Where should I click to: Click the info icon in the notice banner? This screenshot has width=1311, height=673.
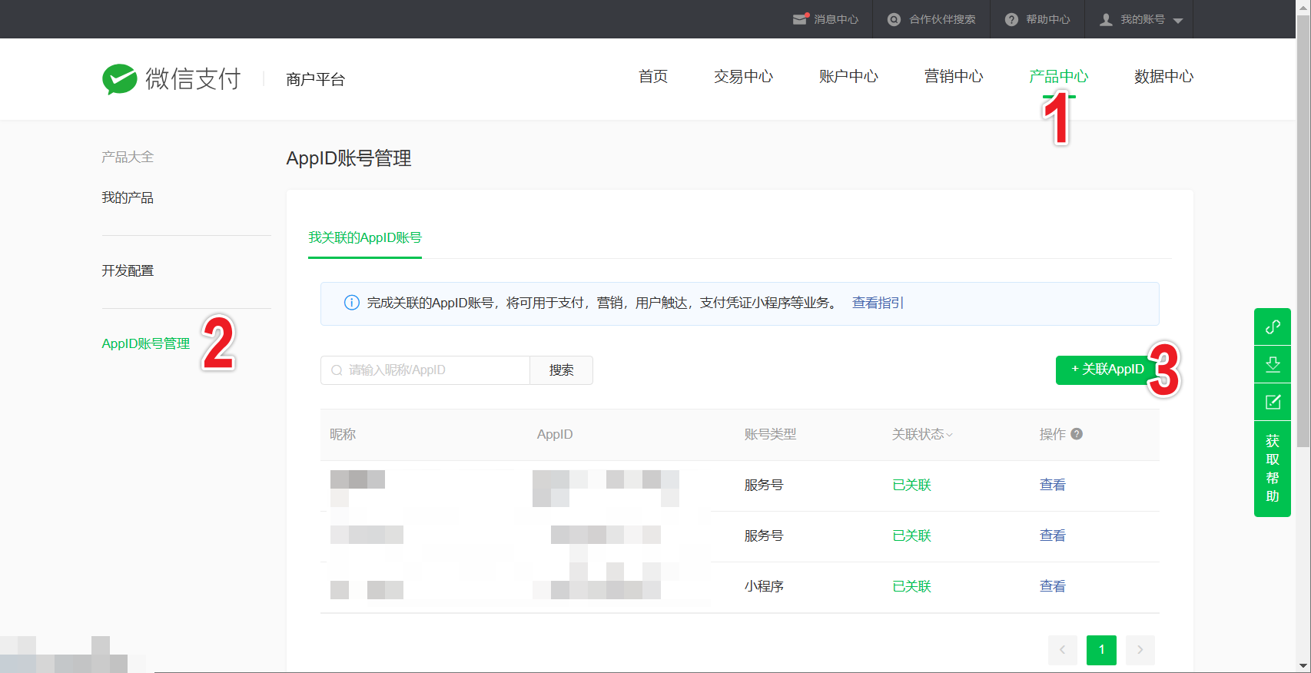point(351,303)
